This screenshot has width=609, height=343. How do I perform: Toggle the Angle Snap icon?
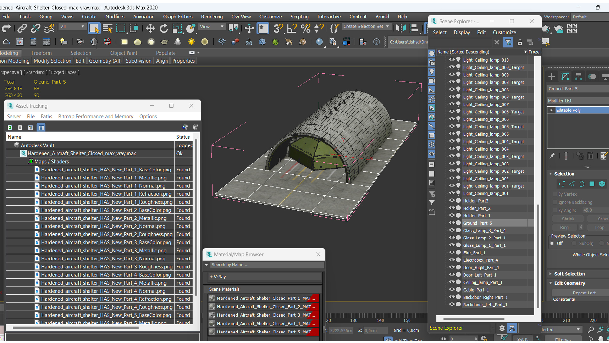(x=292, y=29)
